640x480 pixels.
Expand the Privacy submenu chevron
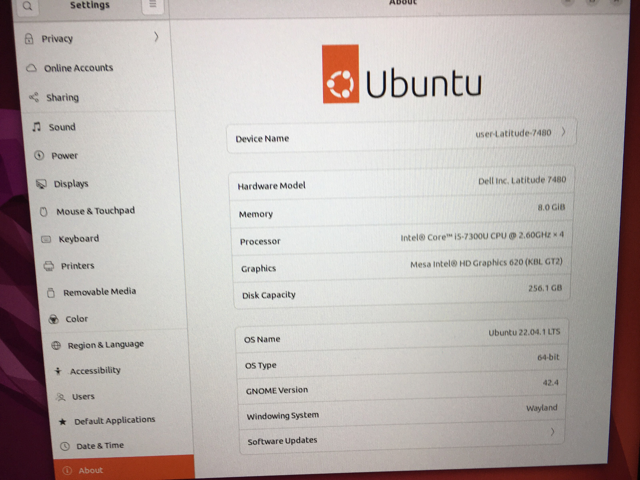pyautogui.click(x=156, y=37)
